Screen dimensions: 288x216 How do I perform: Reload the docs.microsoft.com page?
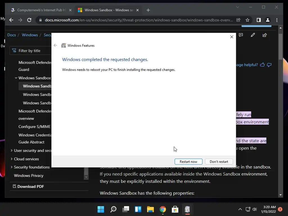[x=29, y=20]
